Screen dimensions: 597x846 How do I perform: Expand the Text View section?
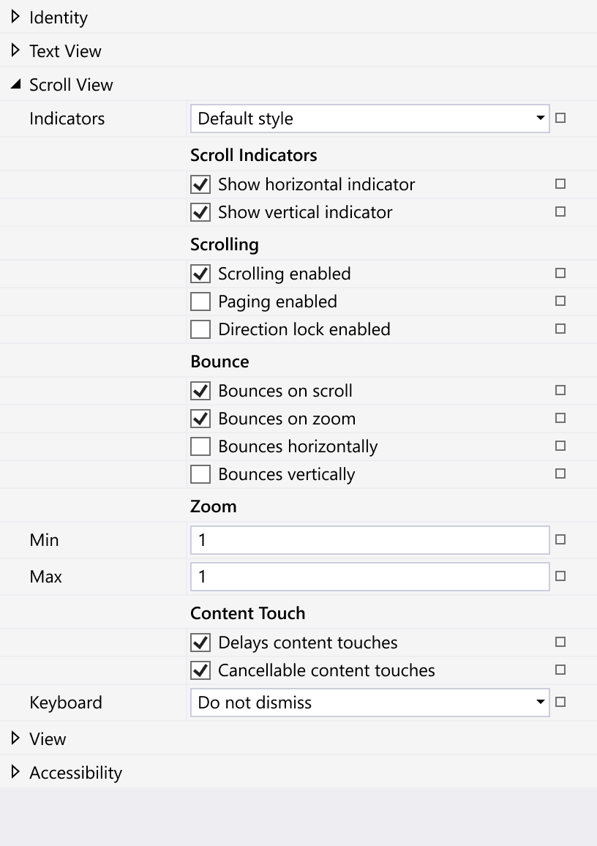[15, 50]
